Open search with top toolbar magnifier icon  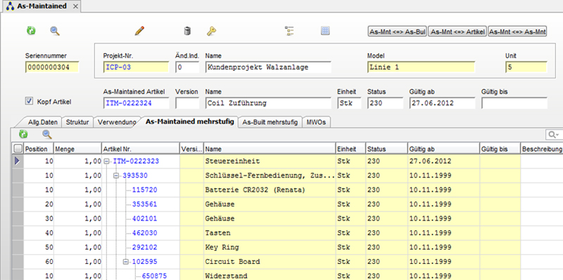pos(55,31)
